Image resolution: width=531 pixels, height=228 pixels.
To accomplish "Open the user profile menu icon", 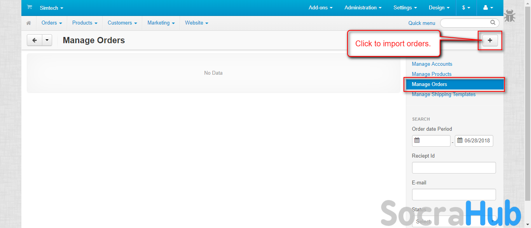I will point(488,8).
